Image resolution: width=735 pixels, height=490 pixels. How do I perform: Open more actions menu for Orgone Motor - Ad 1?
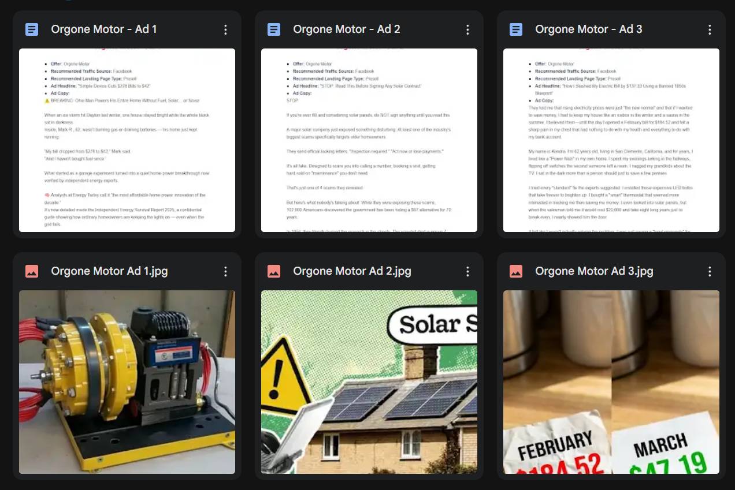tap(225, 29)
